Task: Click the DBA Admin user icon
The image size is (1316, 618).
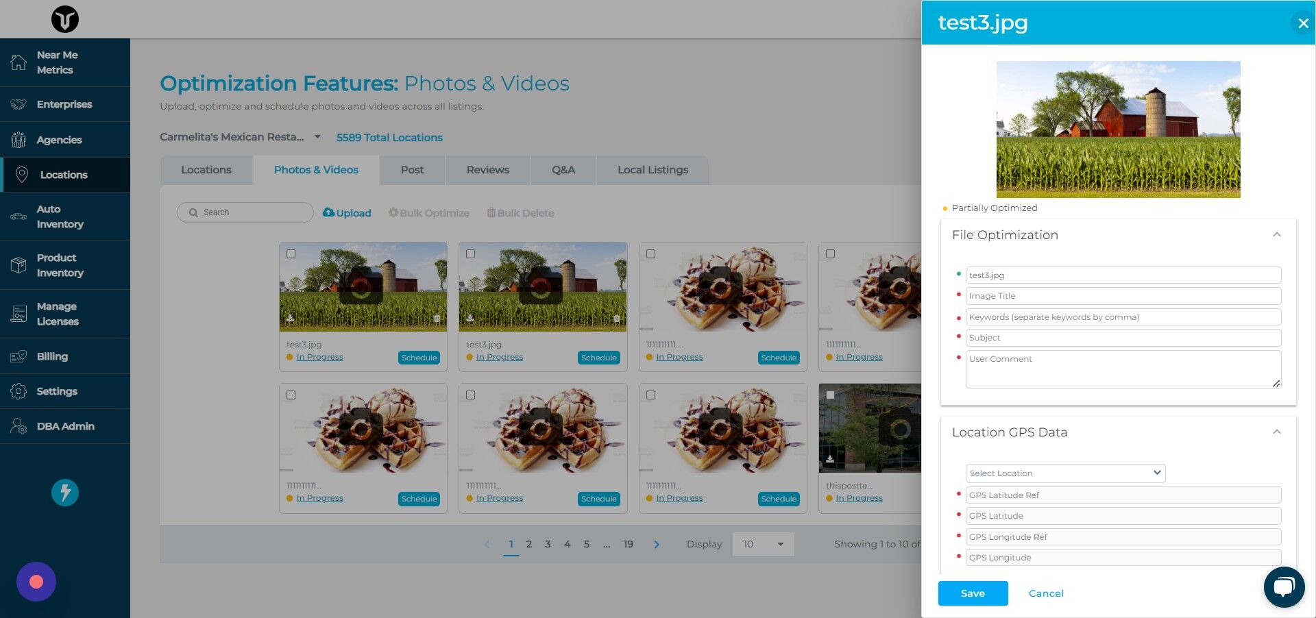Action: (x=19, y=426)
